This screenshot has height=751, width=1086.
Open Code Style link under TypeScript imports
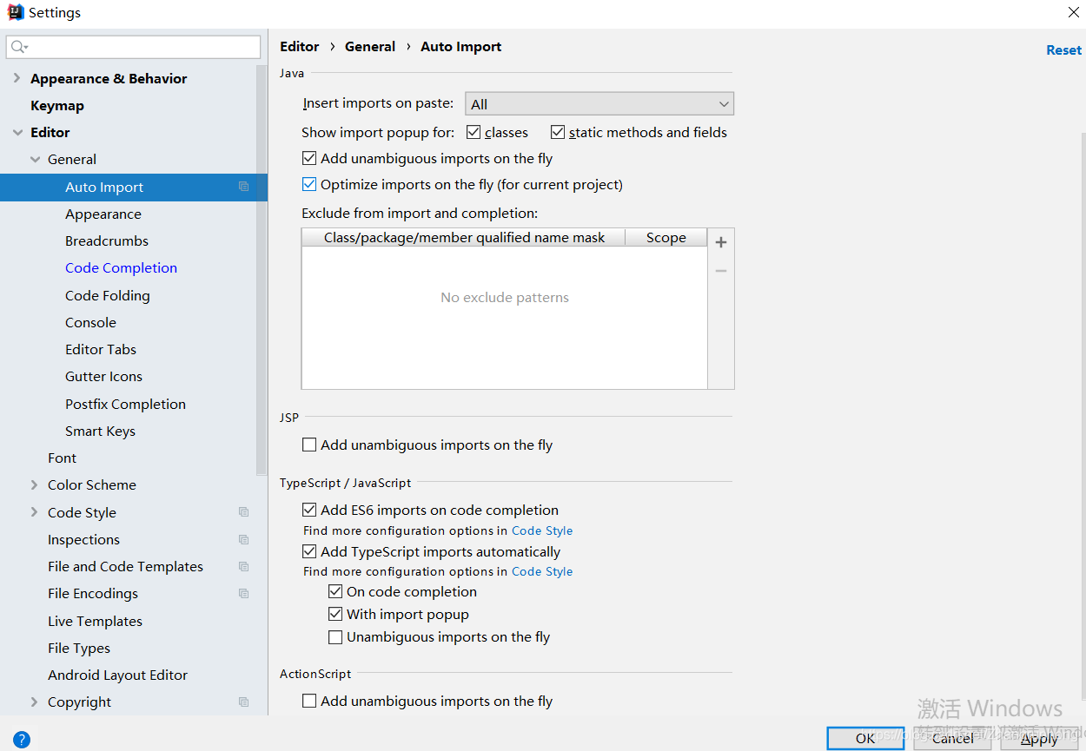[542, 571]
